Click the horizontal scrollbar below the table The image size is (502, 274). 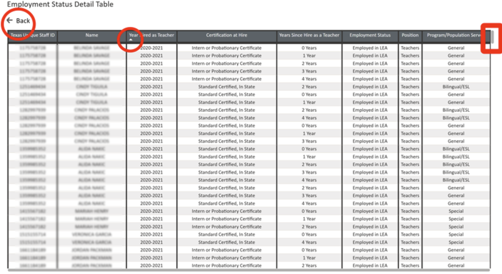[249, 270]
